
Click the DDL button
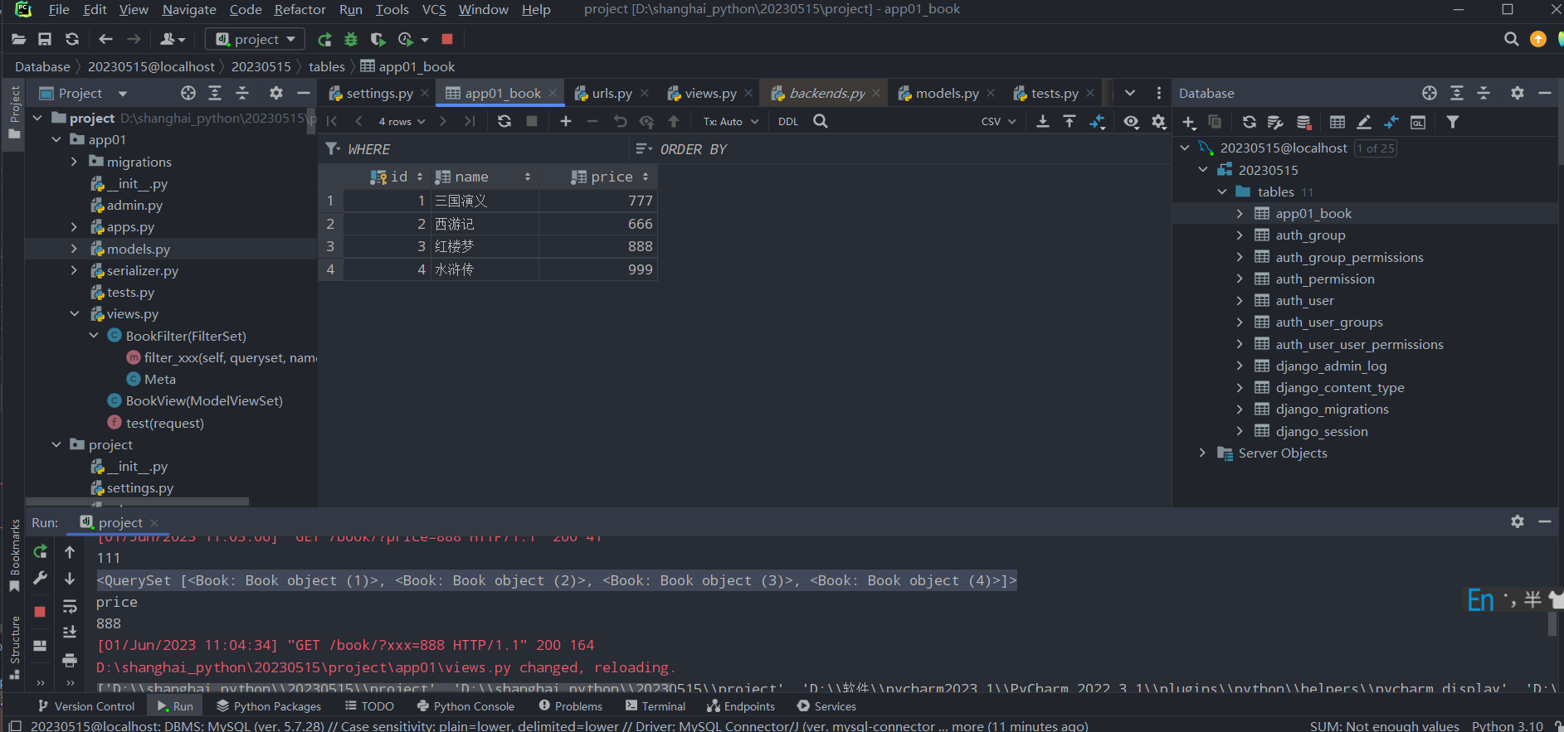pyautogui.click(x=788, y=121)
